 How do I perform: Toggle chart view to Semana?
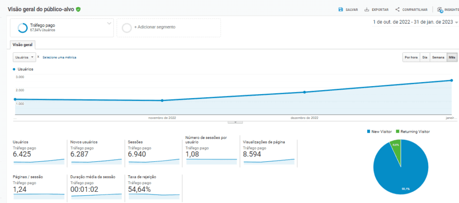(x=437, y=57)
